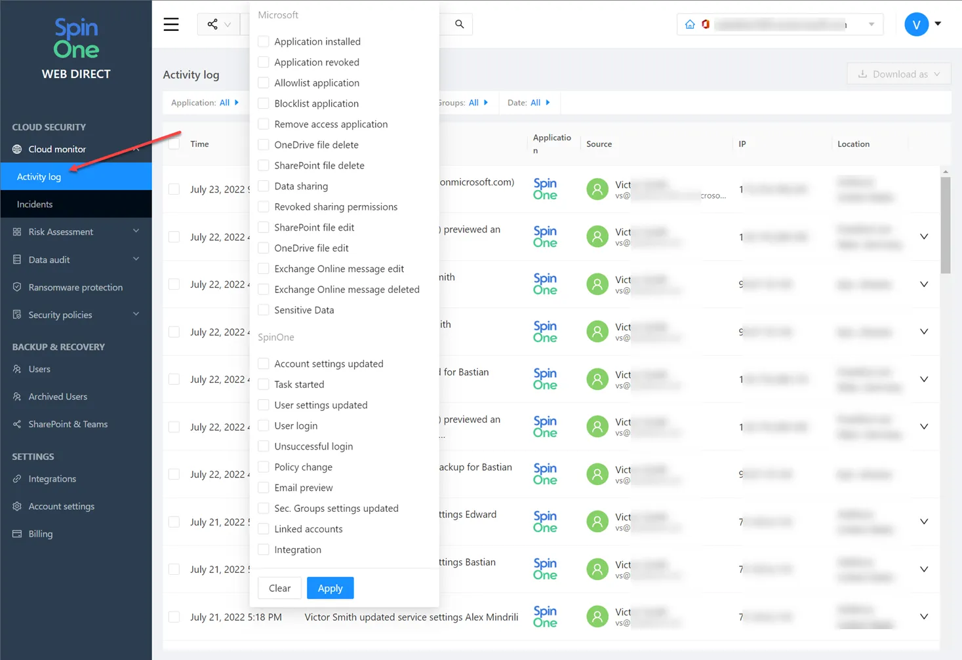Open the hamburger menu
This screenshot has height=660, width=962.
coord(170,24)
